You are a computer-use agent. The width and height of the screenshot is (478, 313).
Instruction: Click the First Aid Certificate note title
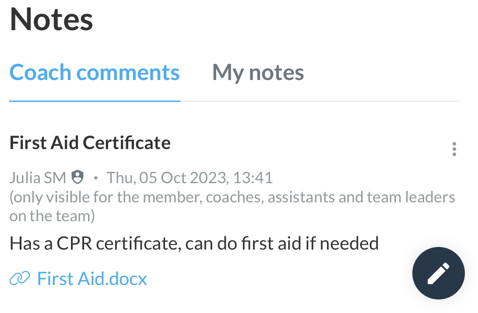[90, 143]
